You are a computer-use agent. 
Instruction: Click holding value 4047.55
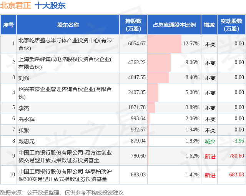(137, 77)
